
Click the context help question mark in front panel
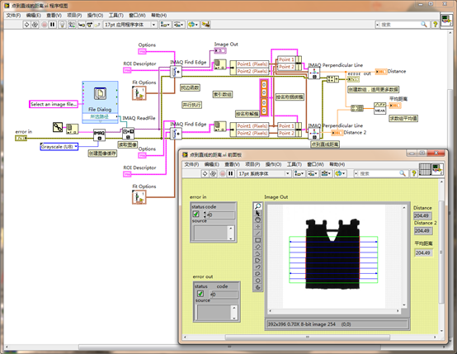413,173
